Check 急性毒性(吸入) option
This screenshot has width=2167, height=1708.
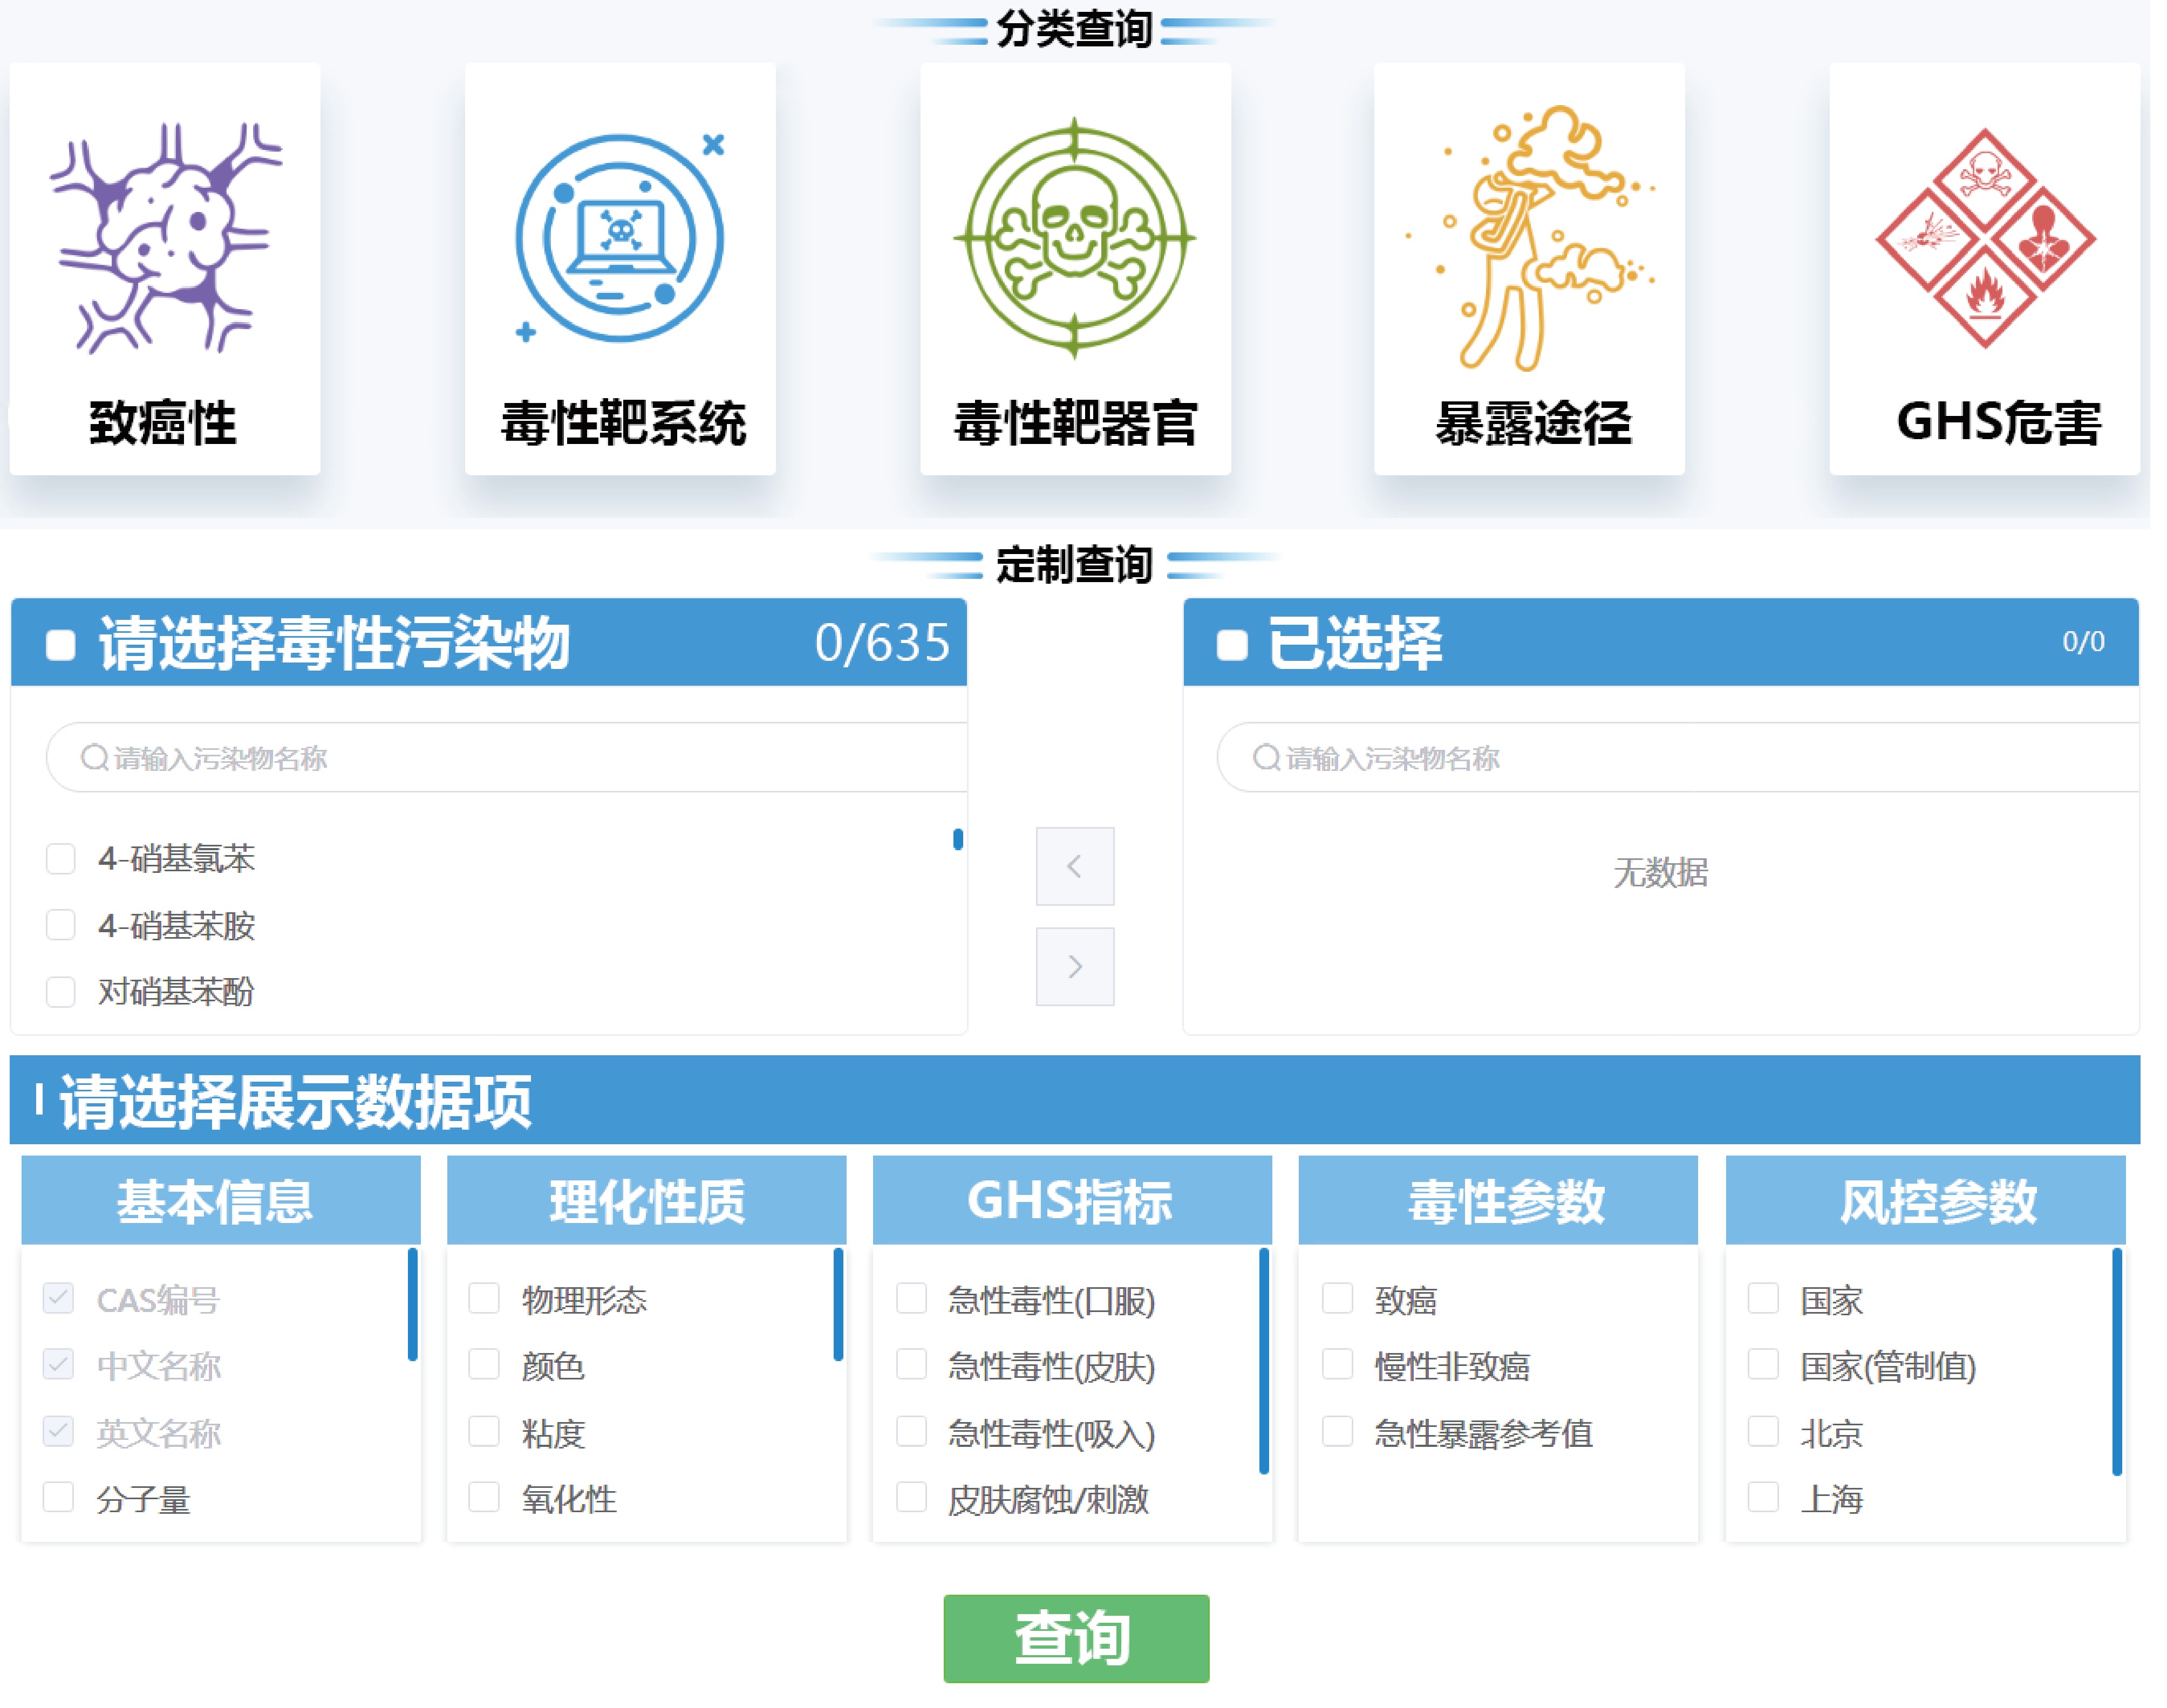point(911,1431)
